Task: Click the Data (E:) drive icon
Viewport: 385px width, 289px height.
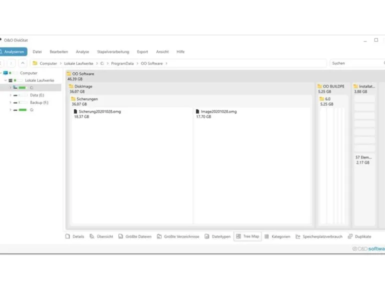Action: point(15,95)
